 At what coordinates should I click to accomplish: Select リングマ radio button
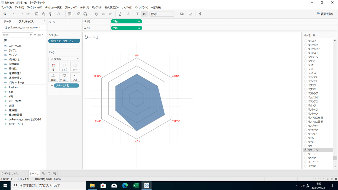coord(306,158)
